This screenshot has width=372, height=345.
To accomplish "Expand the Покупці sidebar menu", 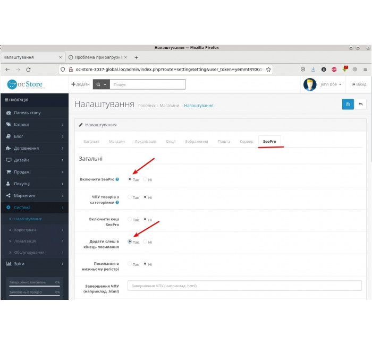I will pyautogui.click(x=35, y=184).
